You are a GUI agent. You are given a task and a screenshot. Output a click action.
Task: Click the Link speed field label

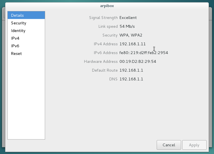tap(108, 27)
